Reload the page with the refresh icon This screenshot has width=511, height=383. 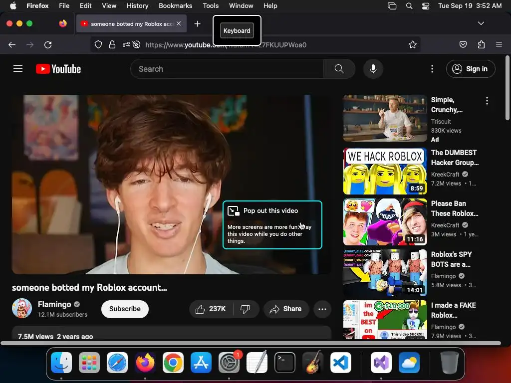(48, 44)
